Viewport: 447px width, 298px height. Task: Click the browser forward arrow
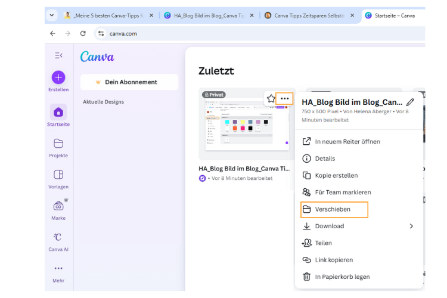pyautogui.click(x=67, y=33)
